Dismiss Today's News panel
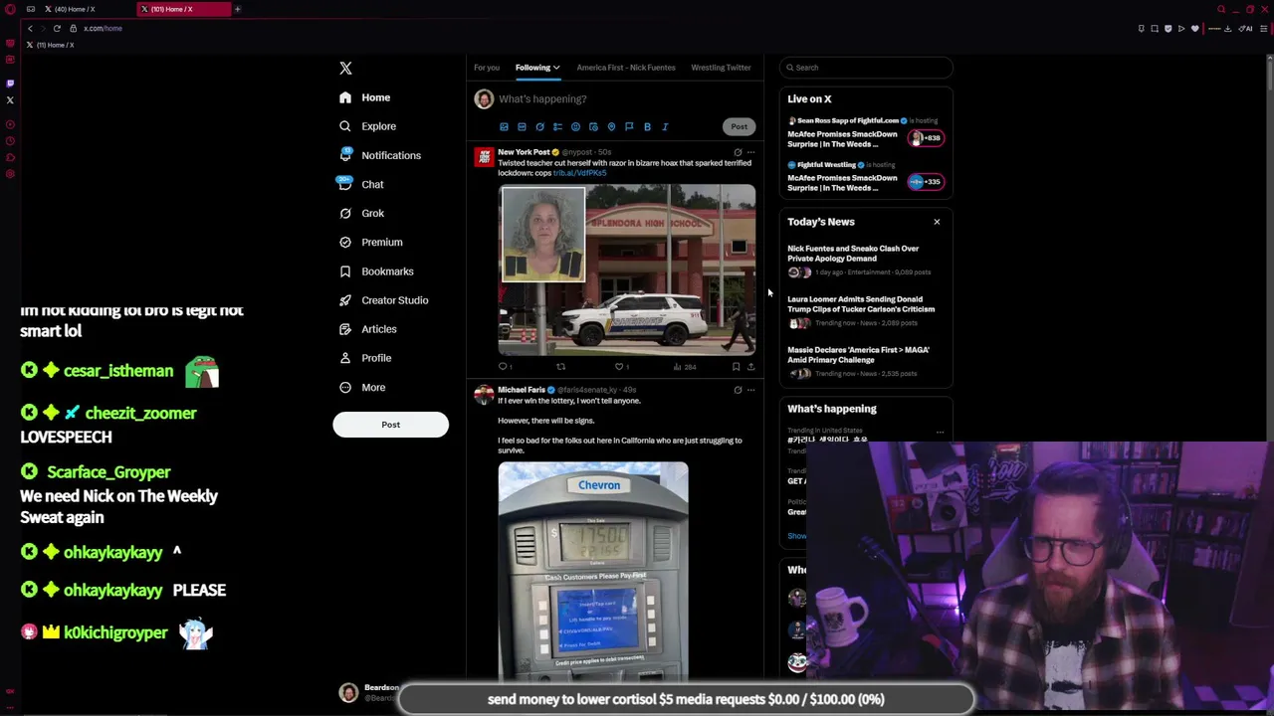The image size is (1274, 716). tap(937, 222)
